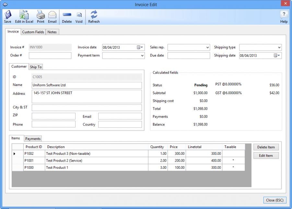This screenshot has height=209, width=292.
Task: Open the Invoice date calendar picker
Action: [140, 47]
